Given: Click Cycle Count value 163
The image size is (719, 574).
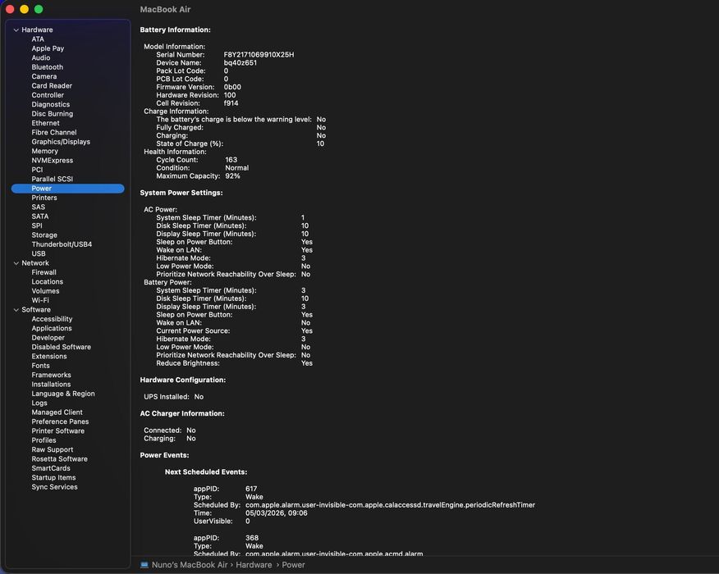Looking at the screenshot, I should pyautogui.click(x=231, y=160).
